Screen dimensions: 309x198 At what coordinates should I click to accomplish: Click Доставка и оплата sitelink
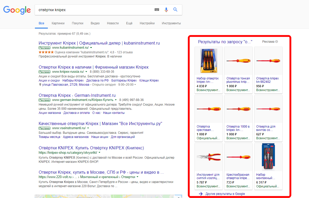(x=77, y=113)
